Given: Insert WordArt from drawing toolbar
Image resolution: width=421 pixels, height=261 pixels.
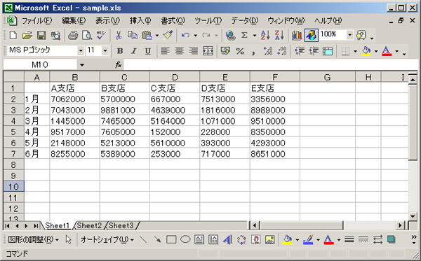Looking at the screenshot, I should click(227, 239).
